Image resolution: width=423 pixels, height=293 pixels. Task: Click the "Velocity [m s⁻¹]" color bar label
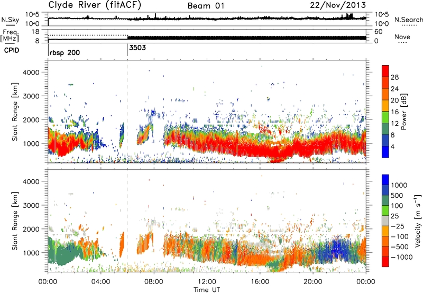418,221
